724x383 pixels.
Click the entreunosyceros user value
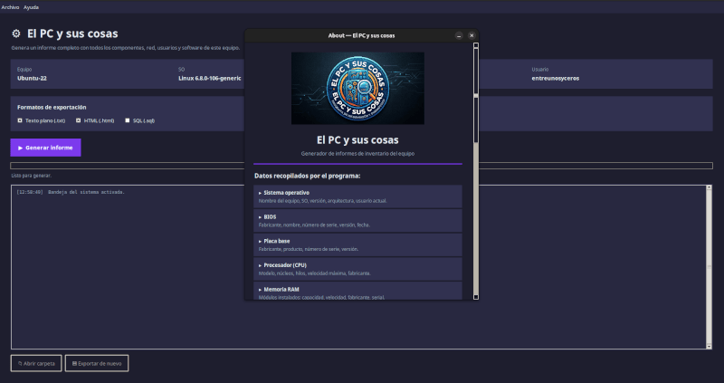[556, 79]
